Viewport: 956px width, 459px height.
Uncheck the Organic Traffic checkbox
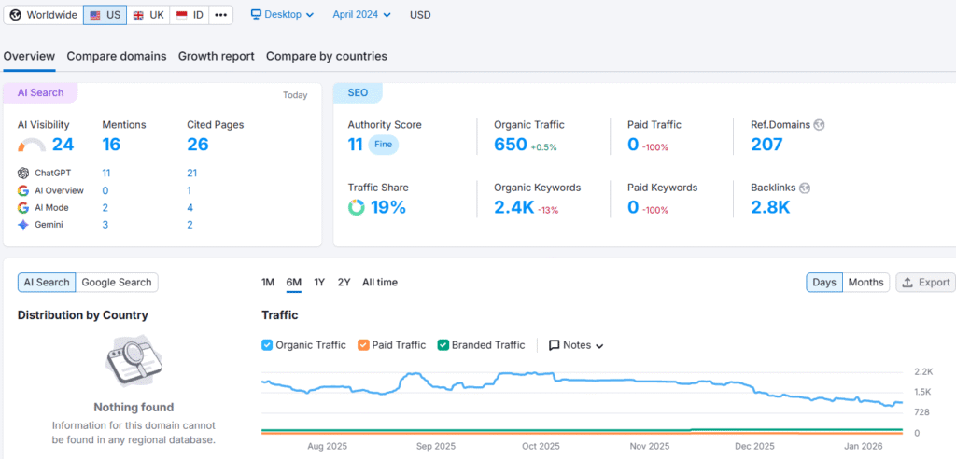268,345
